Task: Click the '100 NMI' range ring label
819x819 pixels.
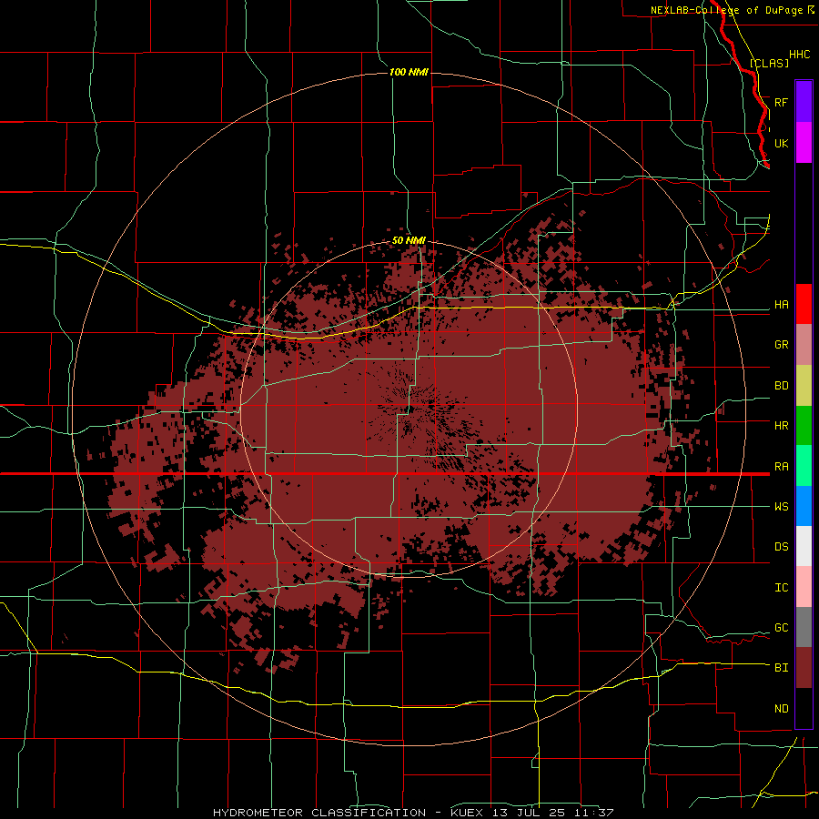Action: (x=409, y=72)
